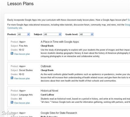Viewport: 130px width, 117px height.
Task: Click Cheryl Davis under Outbreak
Action: [47, 70]
